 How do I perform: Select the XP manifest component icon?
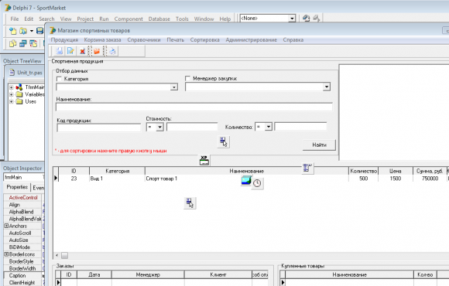(204, 160)
